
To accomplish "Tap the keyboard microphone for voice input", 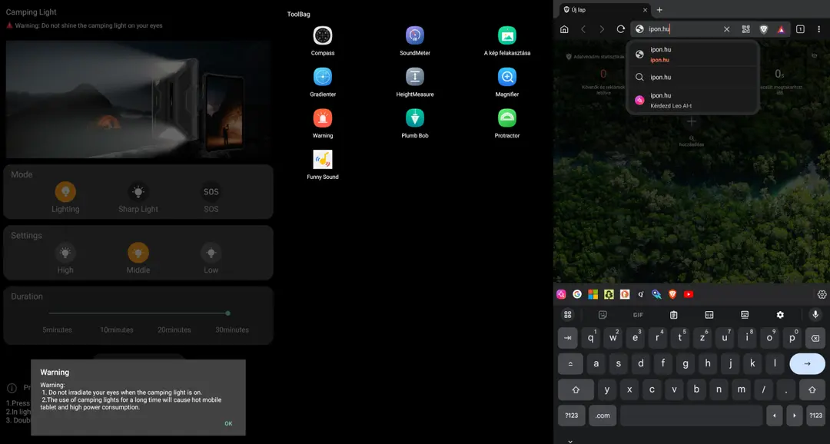I will click(815, 315).
